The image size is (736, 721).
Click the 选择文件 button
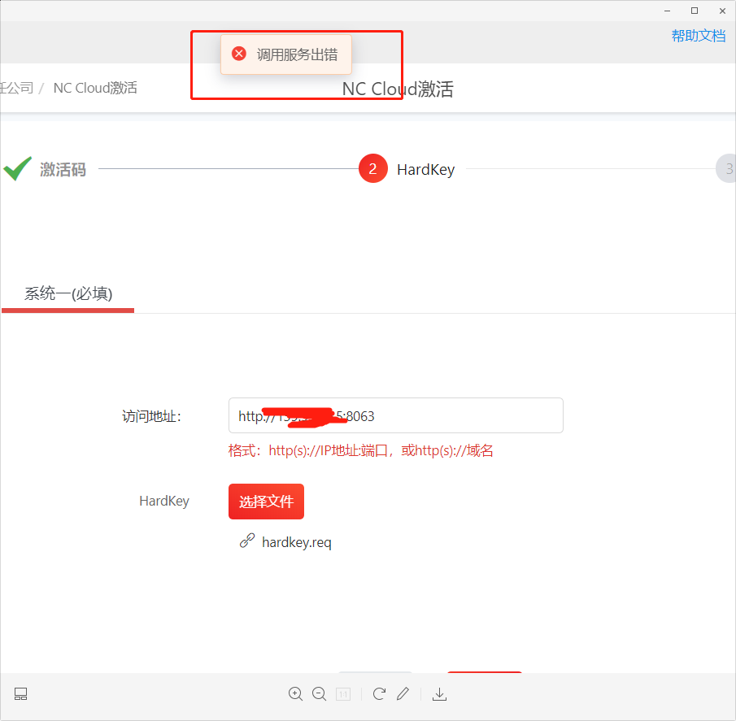[266, 502]
